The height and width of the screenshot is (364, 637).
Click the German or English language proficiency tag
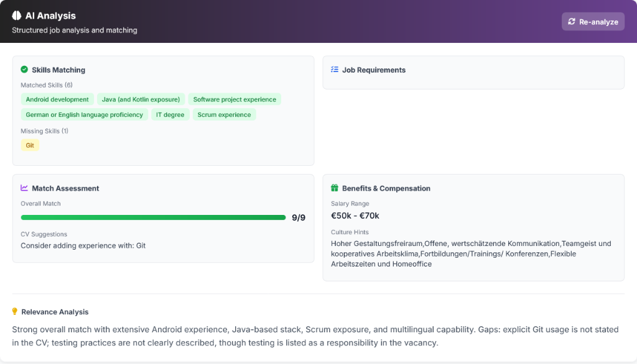point(84,115)
